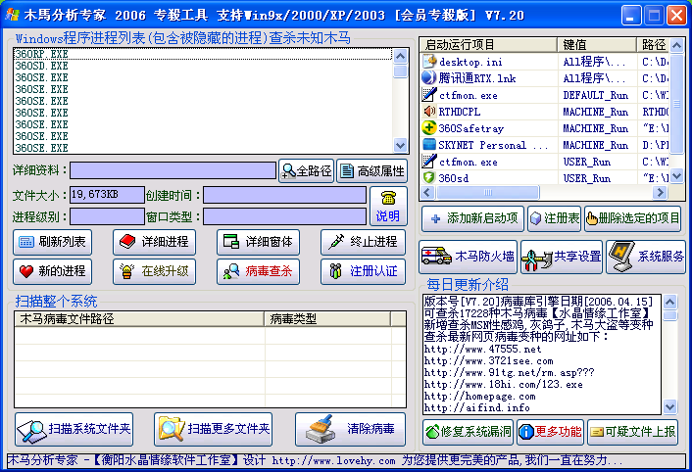Viewport: 692px width, 472px height.
Task: Open 更多功能 more functions
Action: [550, 432]
